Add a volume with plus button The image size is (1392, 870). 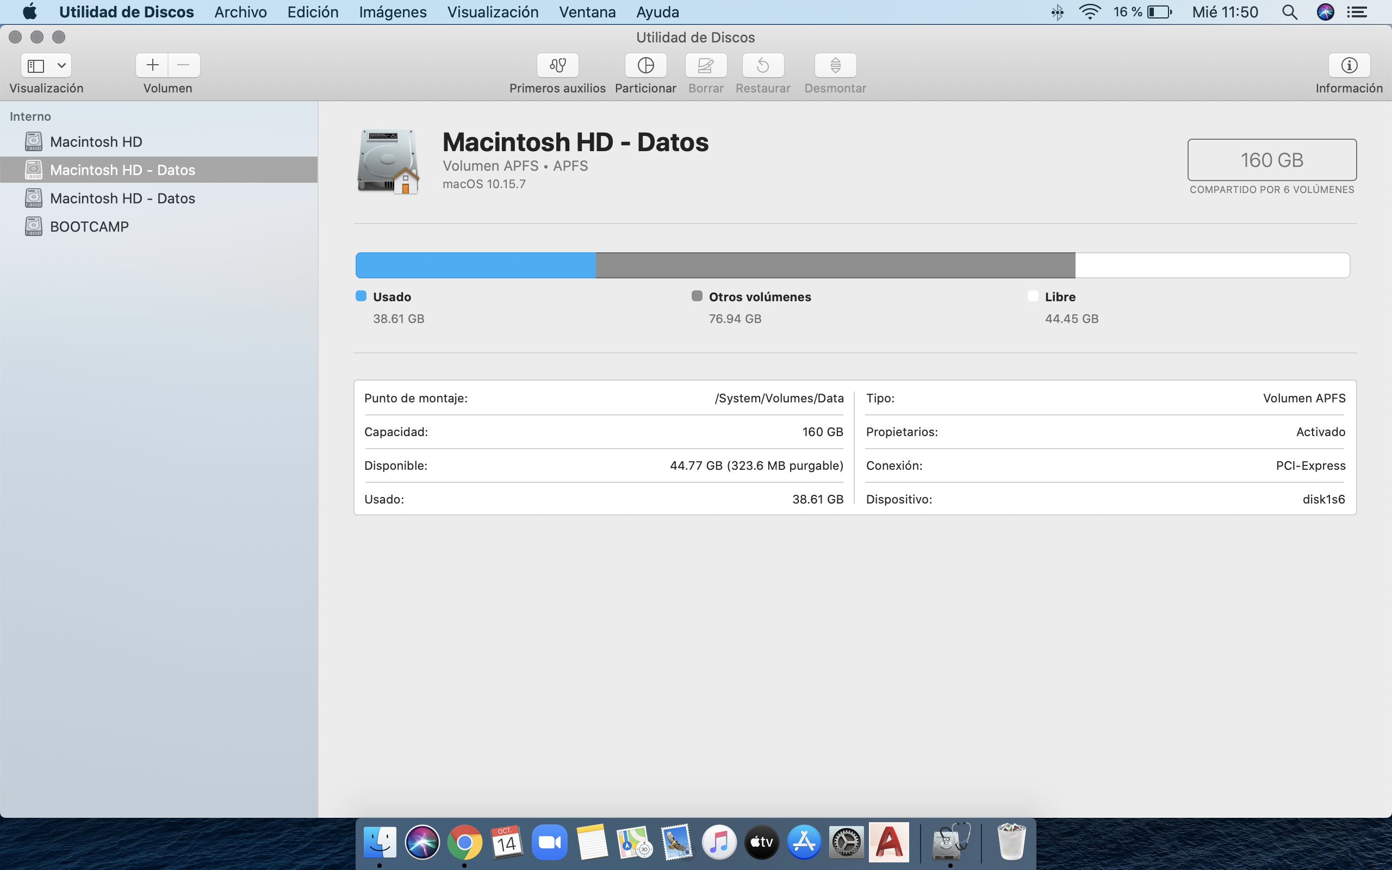(x=152, y=65)
